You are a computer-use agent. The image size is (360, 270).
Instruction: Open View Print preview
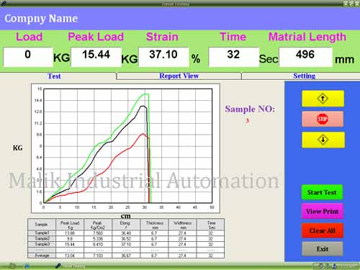pyautogui.click(x=323, y=211)
